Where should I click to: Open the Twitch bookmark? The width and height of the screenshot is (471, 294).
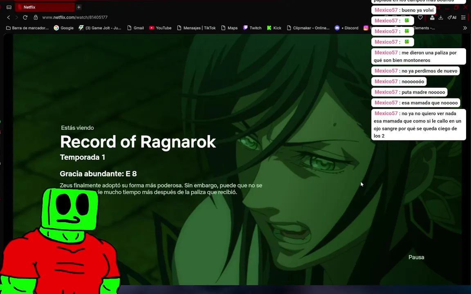252,28
